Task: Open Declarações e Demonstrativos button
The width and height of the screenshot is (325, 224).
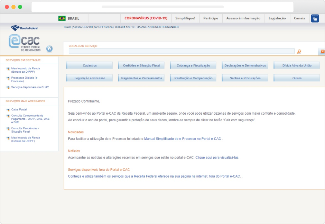Action: point(245,65)
